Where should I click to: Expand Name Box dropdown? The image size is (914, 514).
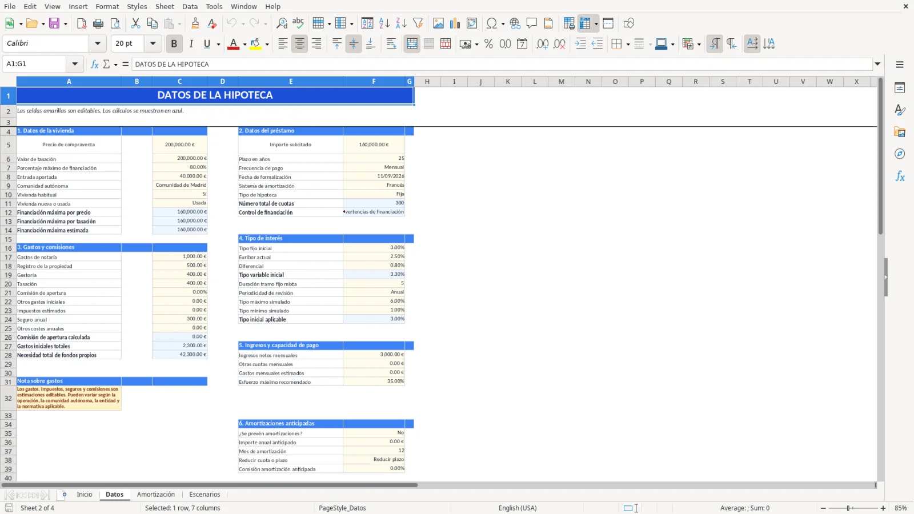tap(75, 64)
